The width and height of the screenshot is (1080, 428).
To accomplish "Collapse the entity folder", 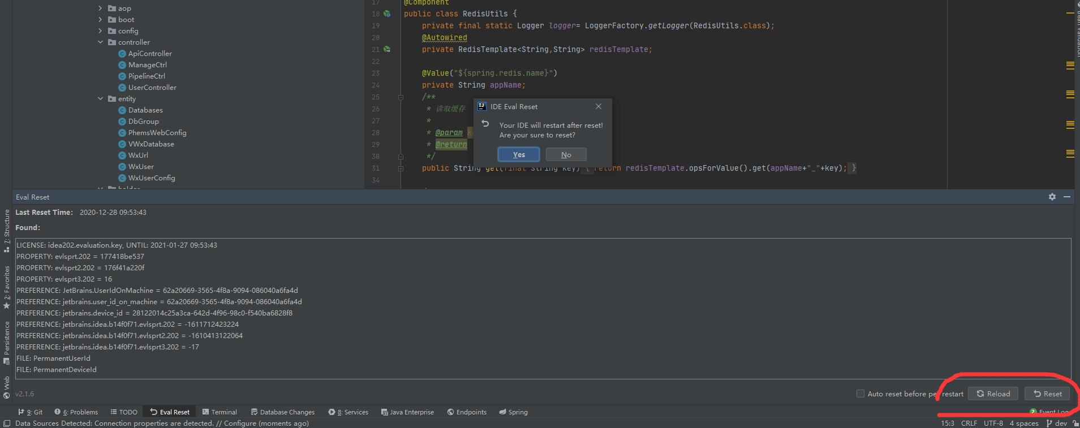I will coord(101,99).
